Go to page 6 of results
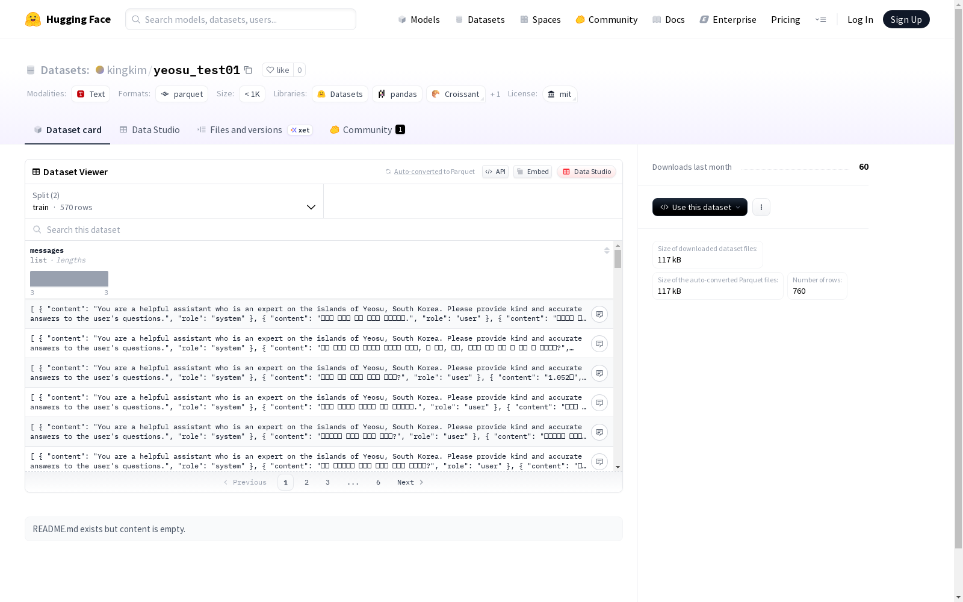Viewport: 963px width, 602px height. point(379,482)
